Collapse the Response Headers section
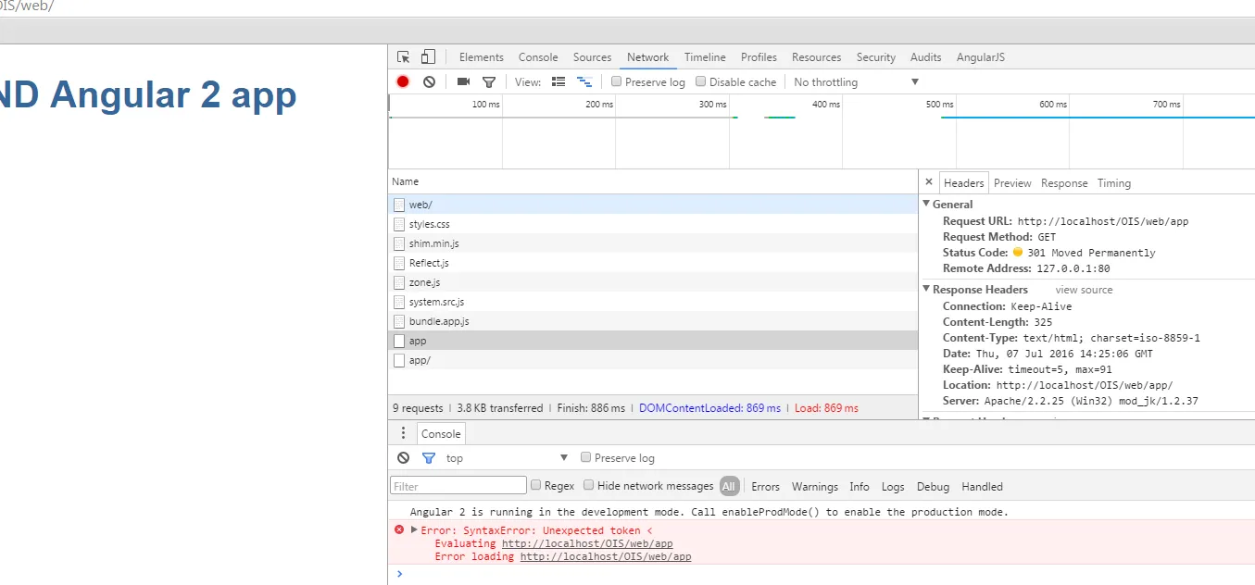The width and height of the screenshot is (1255, 585). 927,289
